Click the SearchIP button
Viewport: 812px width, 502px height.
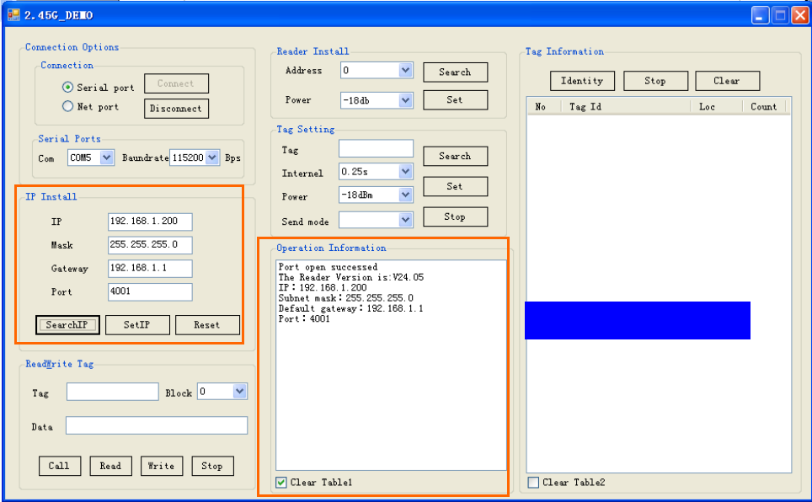click(67, 325)
